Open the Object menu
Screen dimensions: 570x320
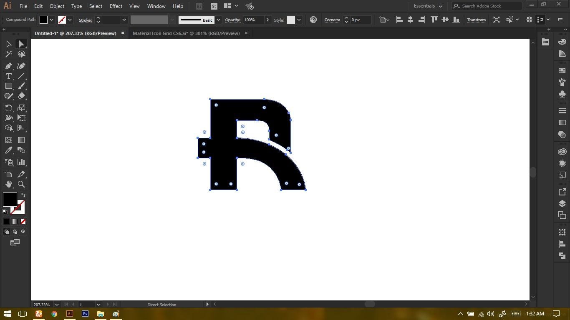coord(57,6)
